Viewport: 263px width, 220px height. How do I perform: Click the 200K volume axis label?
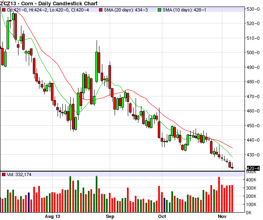point(251,196)
